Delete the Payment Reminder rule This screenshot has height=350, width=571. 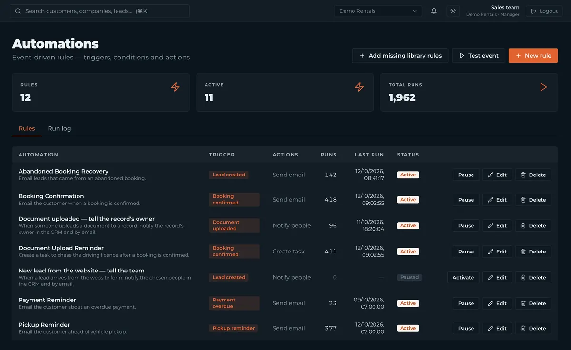[x=533, y=303]
